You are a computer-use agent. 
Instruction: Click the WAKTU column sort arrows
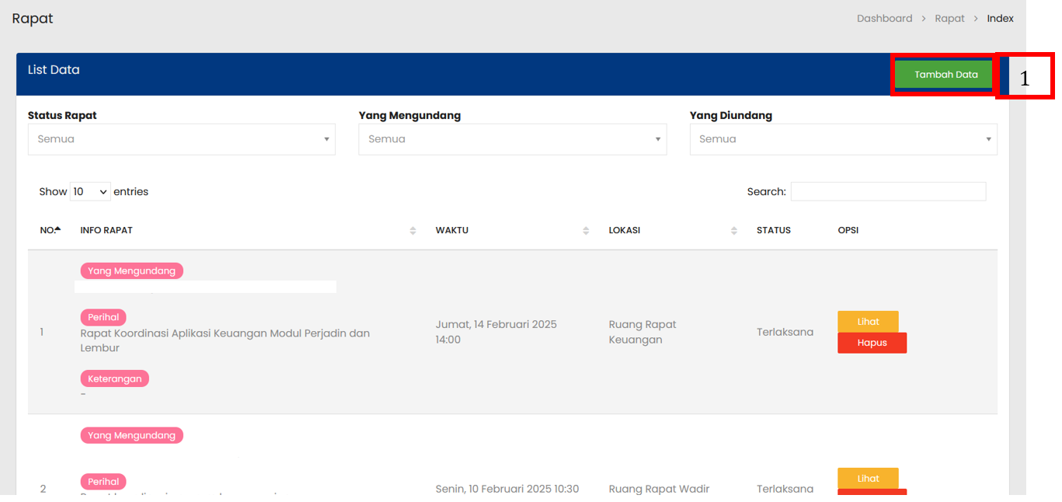[586, 231]
